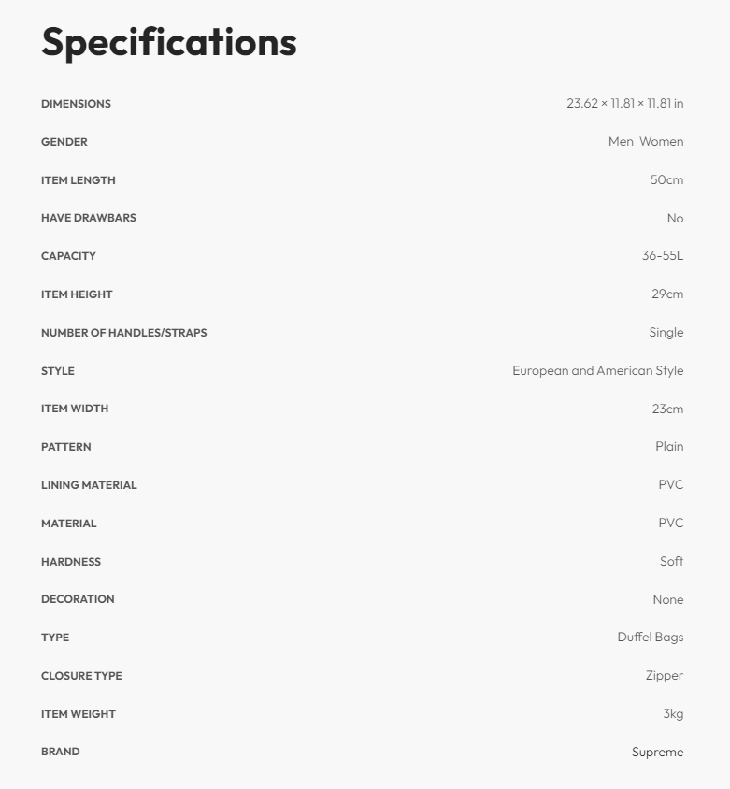Click the 36-55L capacity value
Image resolution: width=730 pixels, height=789 pixels.
pos(662,256)
